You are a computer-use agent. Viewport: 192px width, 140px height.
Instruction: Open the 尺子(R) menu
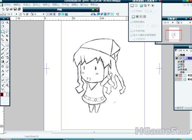pos(66,5)
